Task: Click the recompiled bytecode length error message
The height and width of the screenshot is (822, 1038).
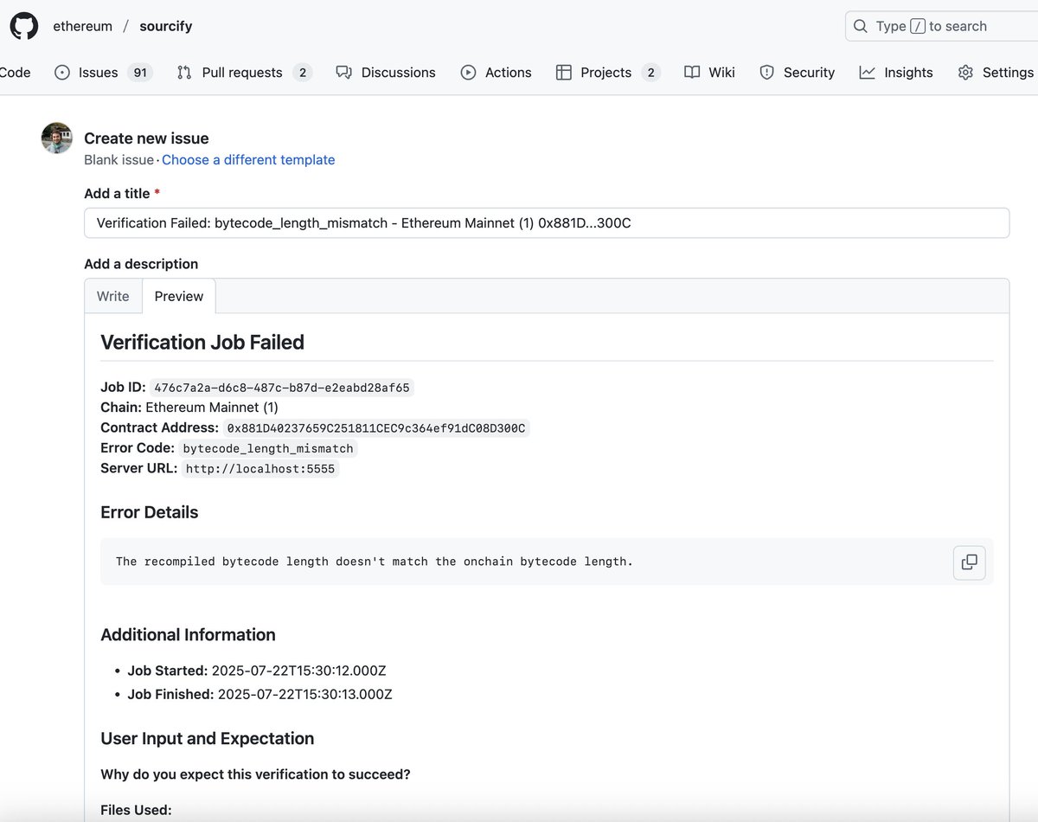Action: (375, 562)
